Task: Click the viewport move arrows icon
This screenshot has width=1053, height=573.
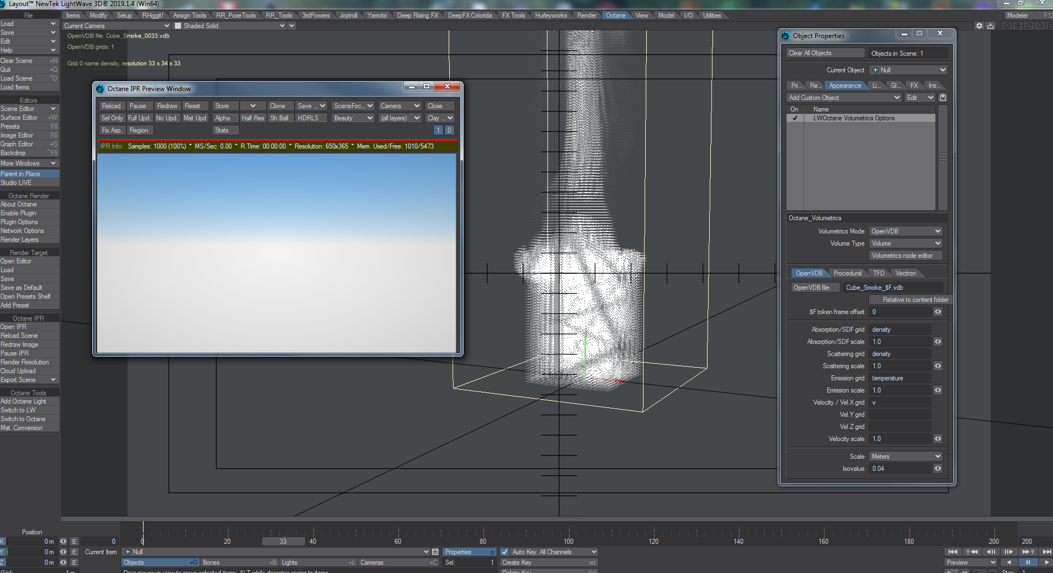Action: pyautogui.click(x=1018, y=26)
